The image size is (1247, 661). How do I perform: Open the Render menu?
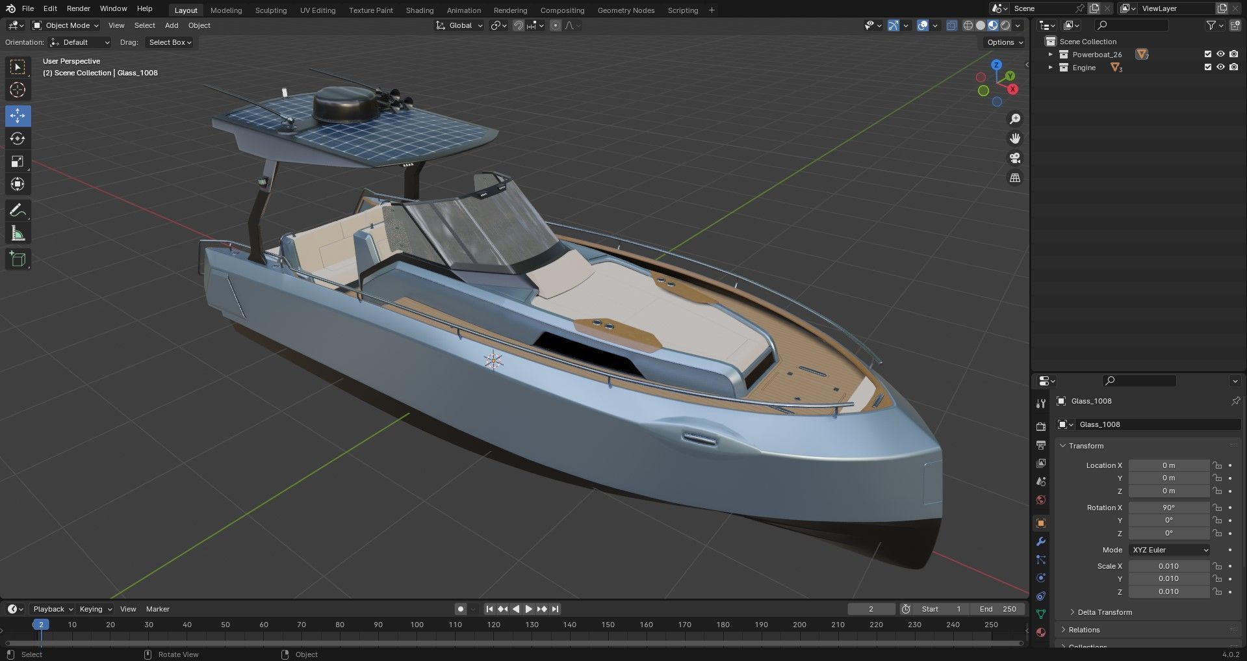pyautogui.click(x=78, y=8)
